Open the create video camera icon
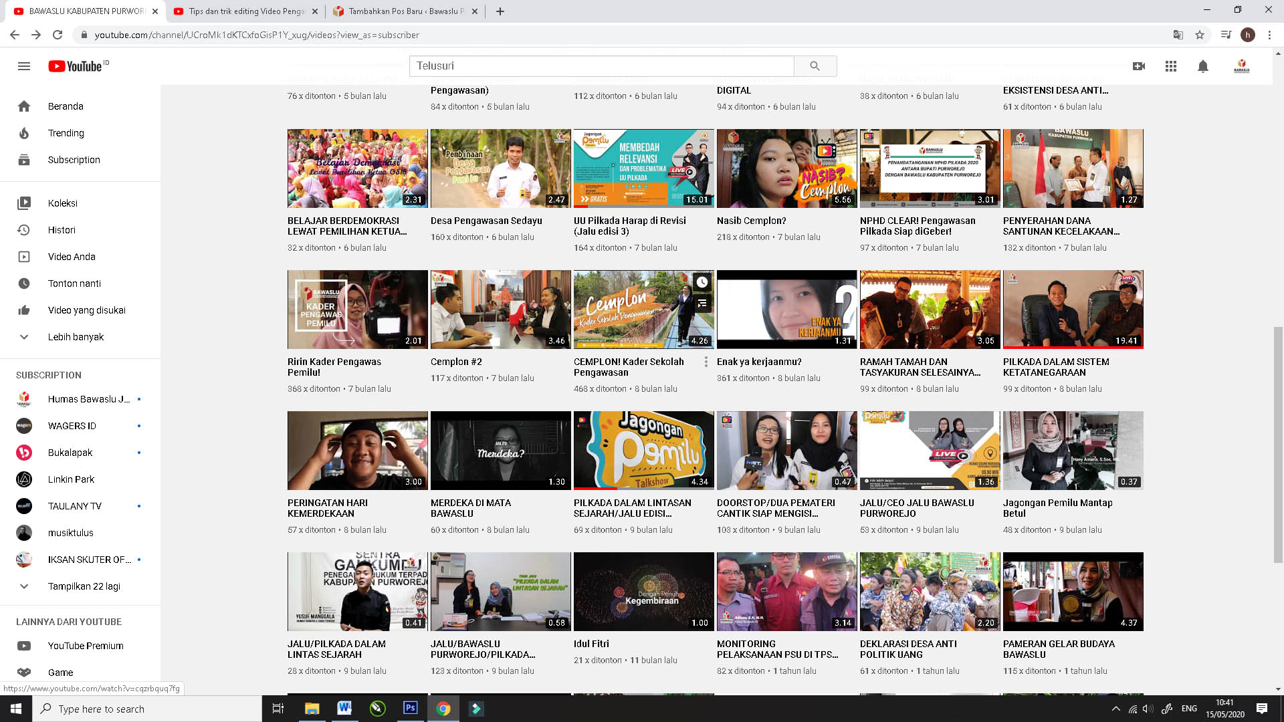 1139,66
